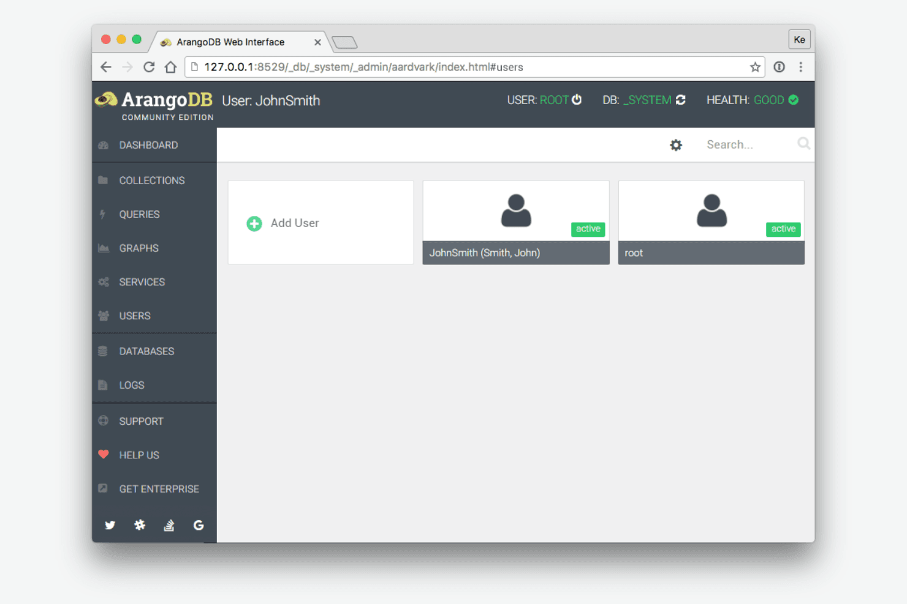Open the Services section
Viewport: 907px width, 604px height.
coord(154,282)
